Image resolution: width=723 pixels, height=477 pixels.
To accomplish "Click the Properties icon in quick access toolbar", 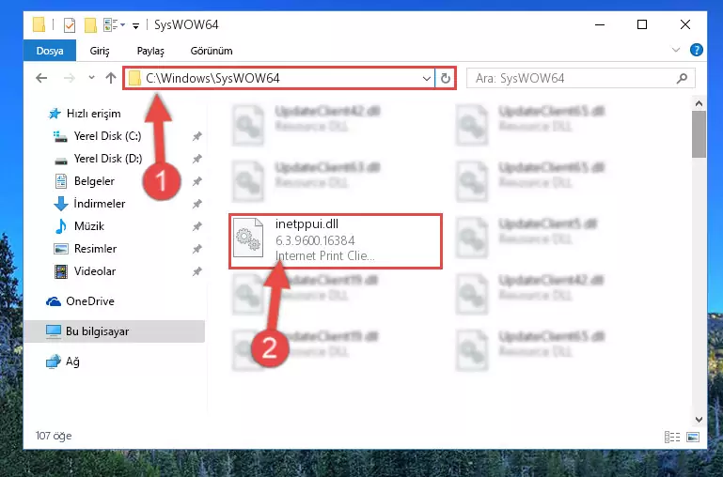I will coord(70,24).
